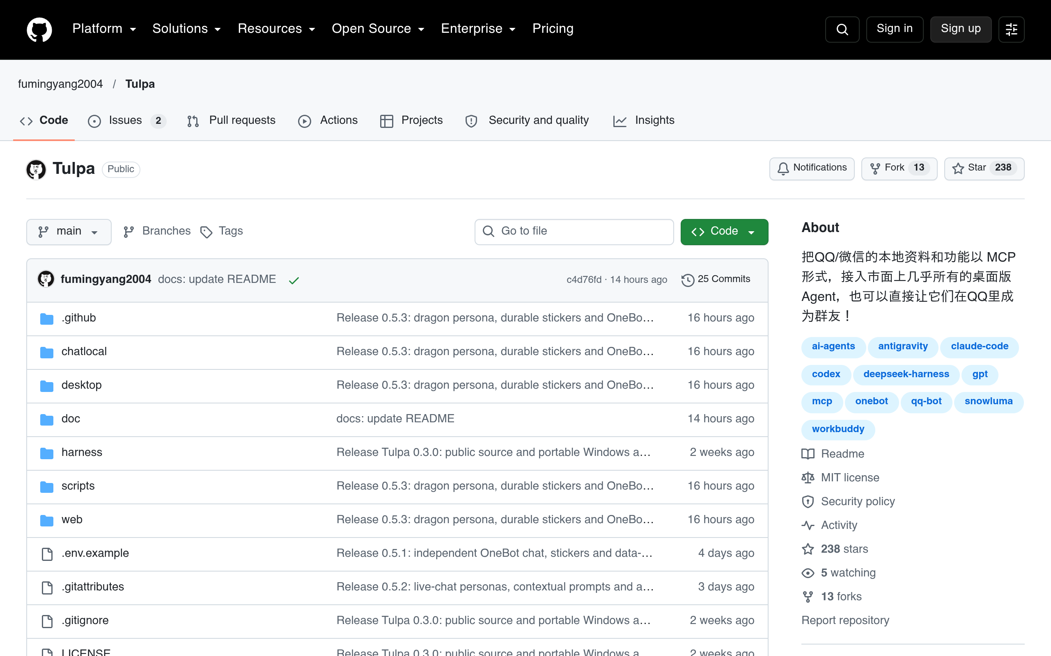Click the watching eye icon
1051x656 pixels.
pos(808,573)
